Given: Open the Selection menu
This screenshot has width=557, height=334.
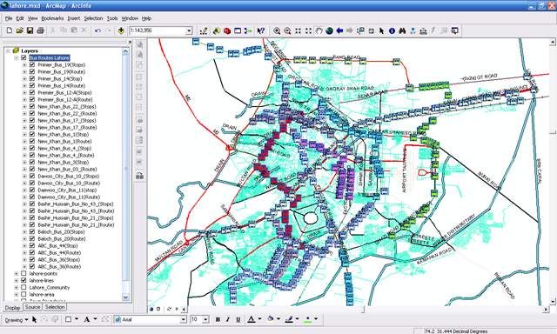Looking at the screenshot, I should [x=93, y=18].
